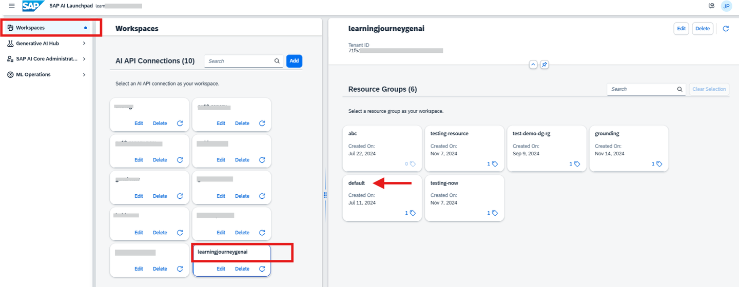Select the abc resource group
The width and height of the screenshot is (739, 287).
382,149
